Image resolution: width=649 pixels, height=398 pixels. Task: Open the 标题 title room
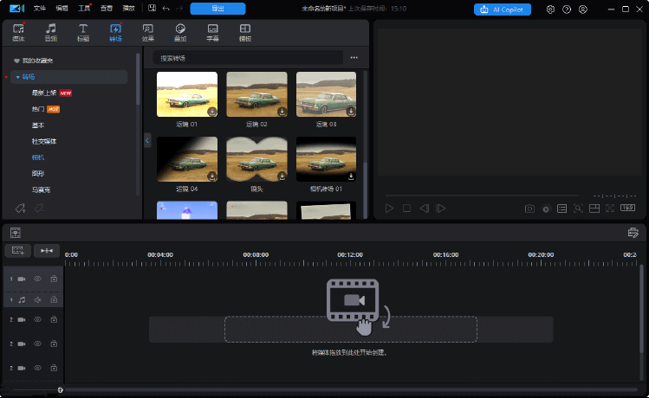click(84, 33)
